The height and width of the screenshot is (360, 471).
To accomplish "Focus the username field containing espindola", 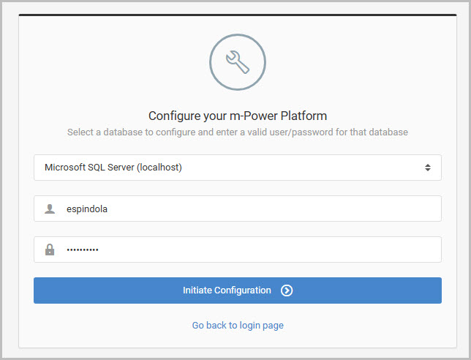I will tap(238, 209).
